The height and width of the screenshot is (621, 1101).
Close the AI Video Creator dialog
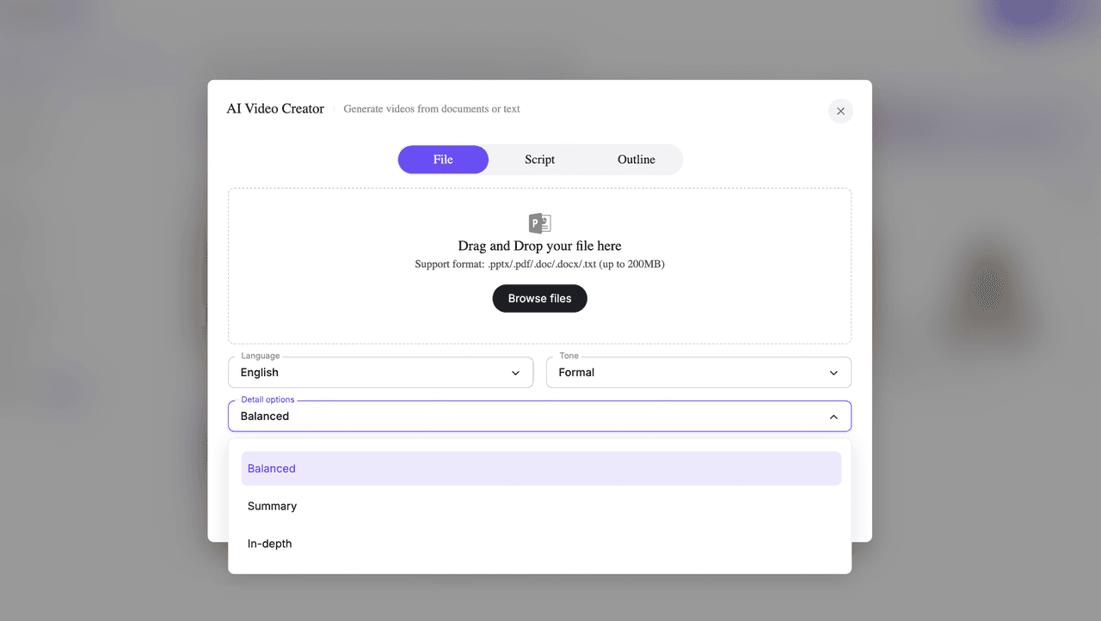840,111
